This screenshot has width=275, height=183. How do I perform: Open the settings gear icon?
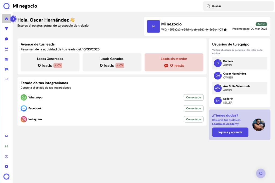point(6,166)
